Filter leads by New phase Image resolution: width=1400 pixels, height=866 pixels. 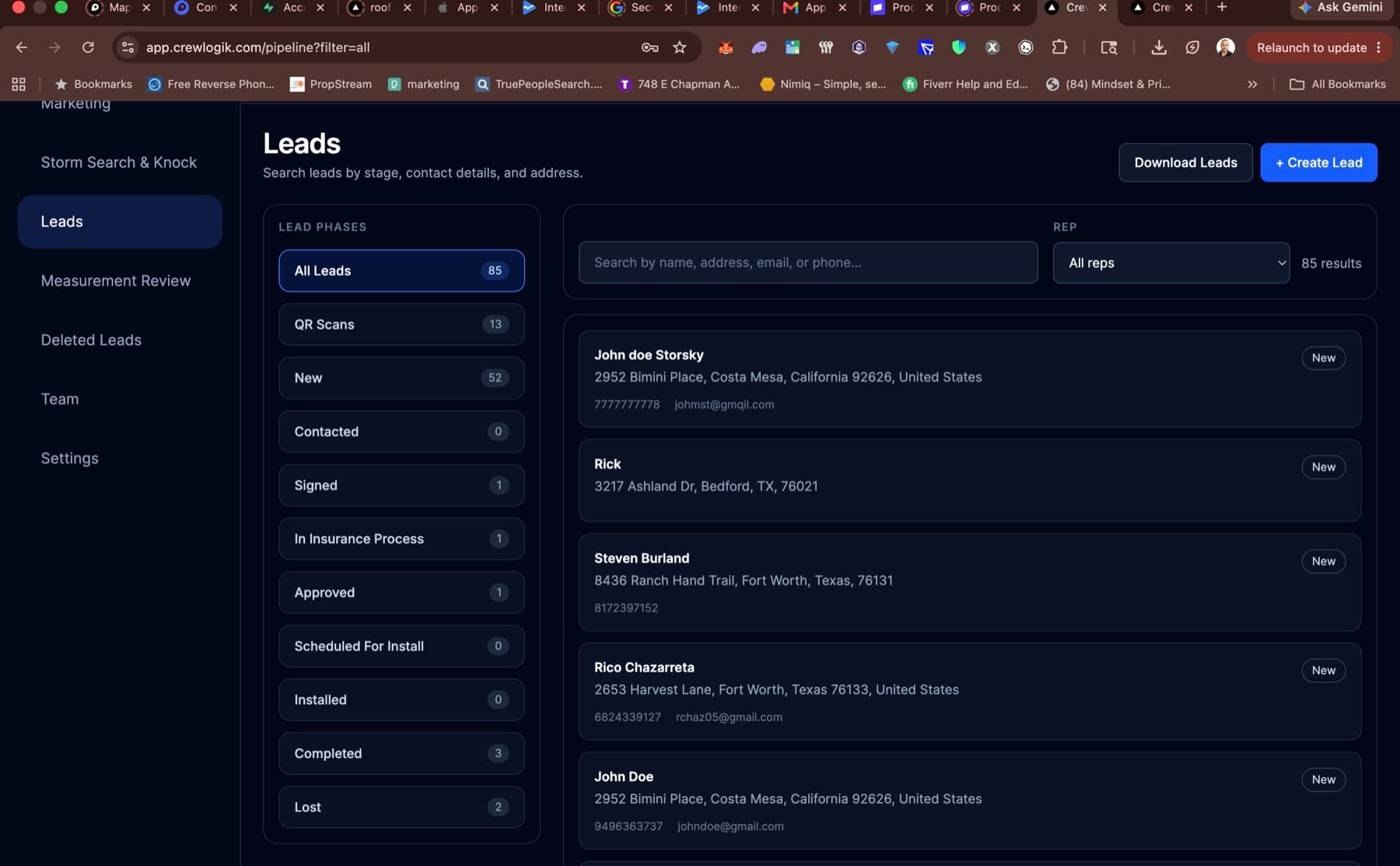(x=401, y=378)
